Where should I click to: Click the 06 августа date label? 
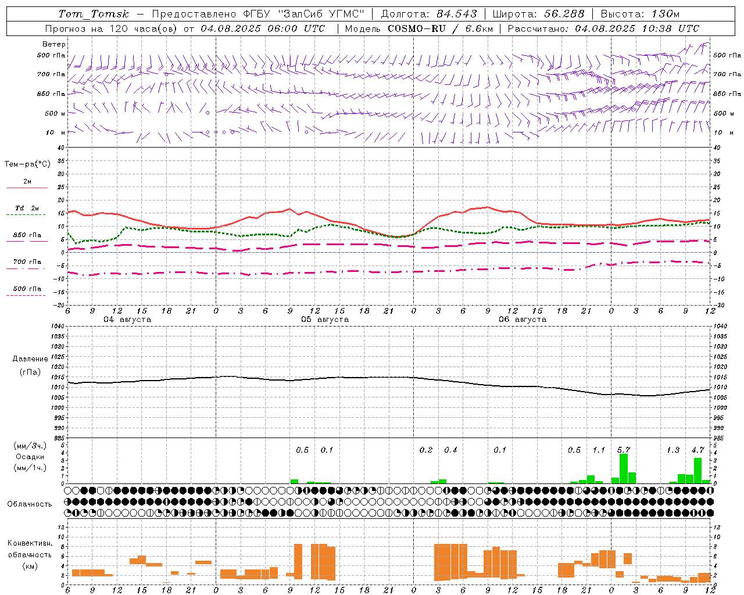[x=523, y=320]
